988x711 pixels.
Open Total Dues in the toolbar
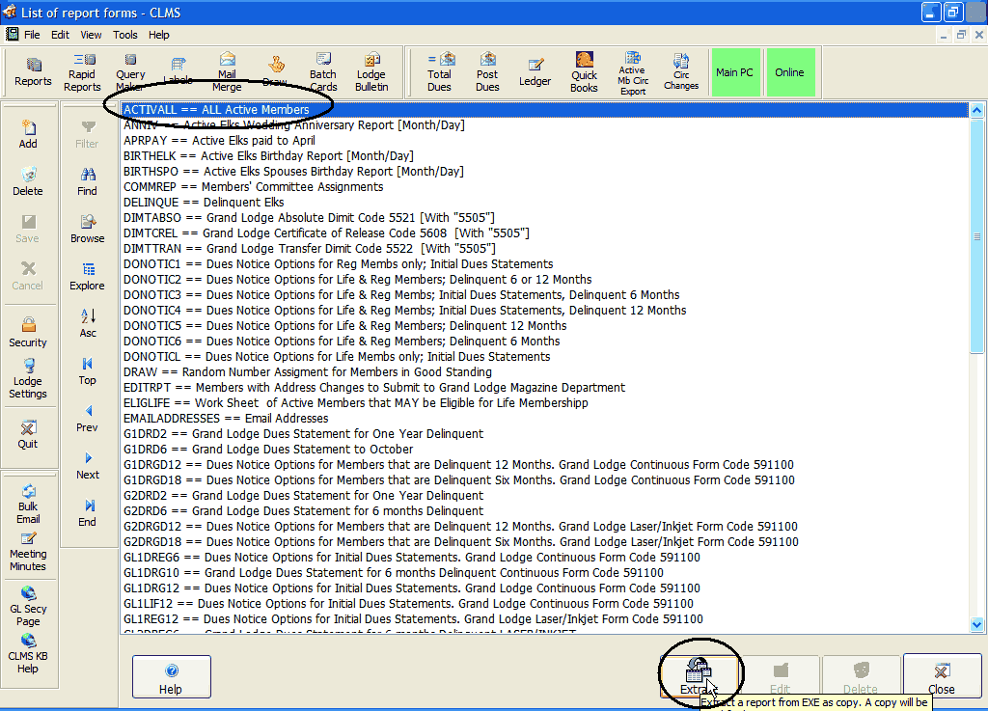click(440, 72)
